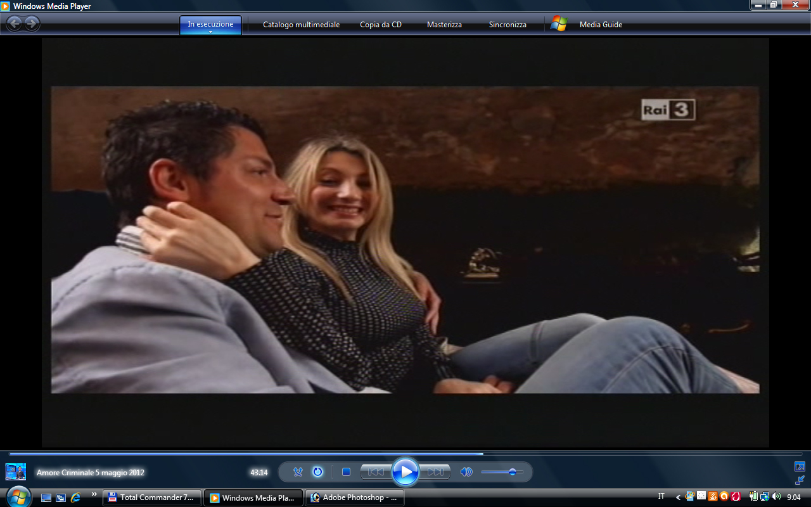Start playback with the Play button

pos(405,472)
